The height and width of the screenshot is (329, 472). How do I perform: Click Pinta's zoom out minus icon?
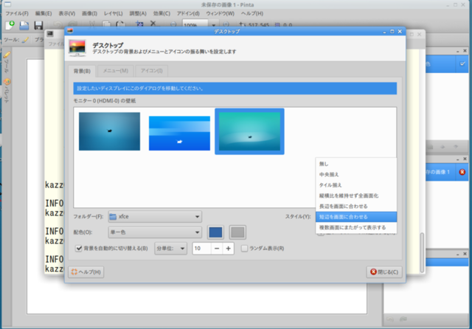pyautogui.click(x=173, y=24)
